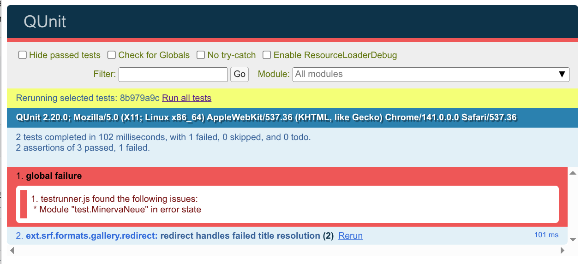Click the scroll left arrow
581x264 pixels.
[x=12, y=251]
